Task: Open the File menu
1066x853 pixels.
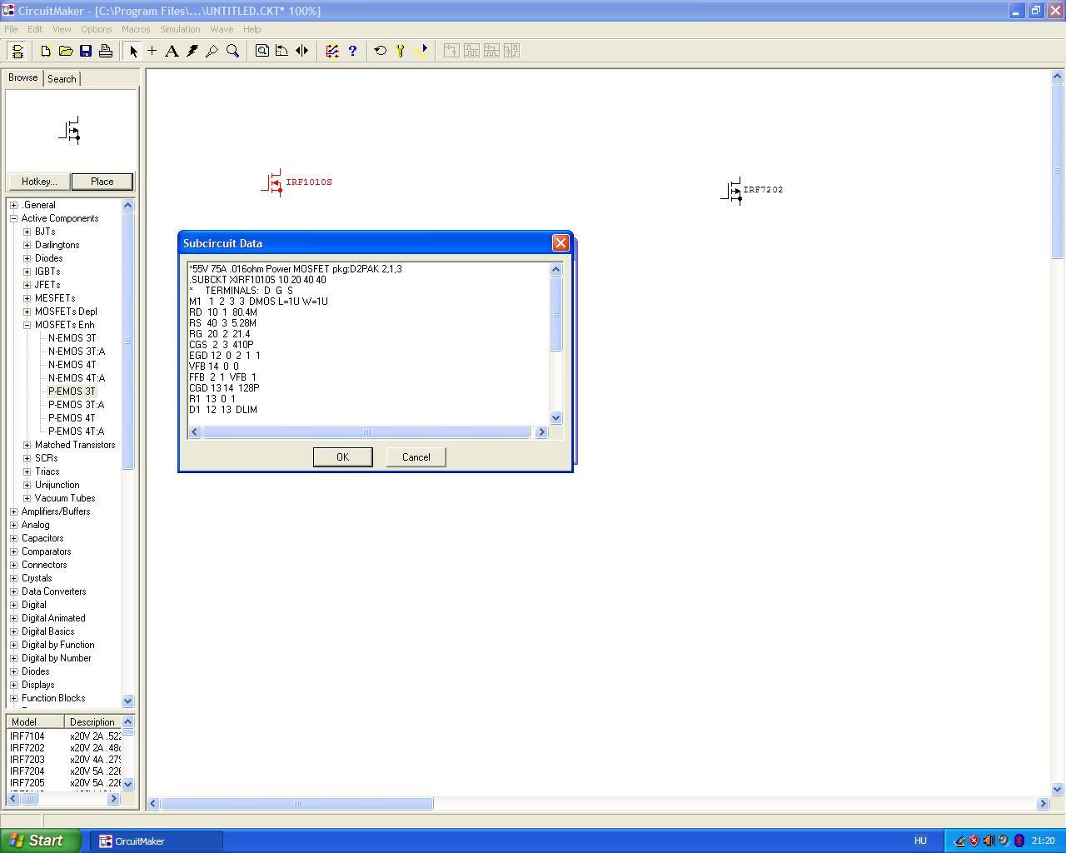Action: click(11, 29)
